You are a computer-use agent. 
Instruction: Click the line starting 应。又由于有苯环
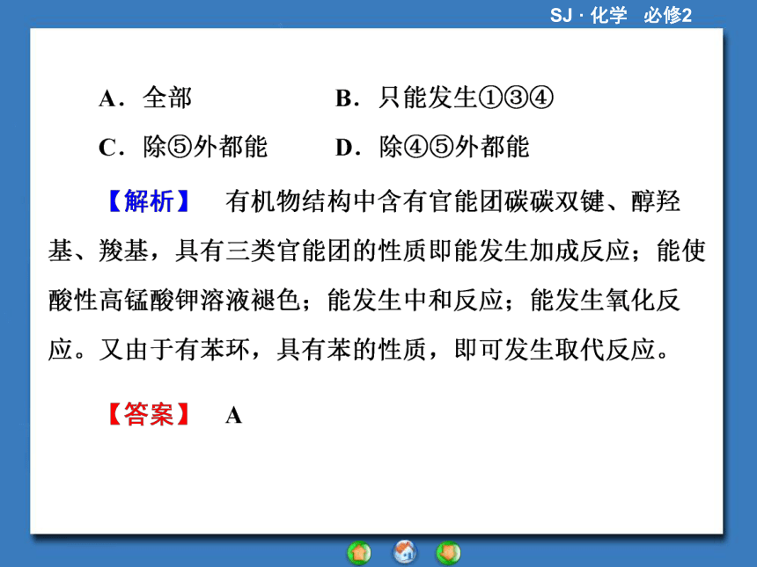coord(359,350)
